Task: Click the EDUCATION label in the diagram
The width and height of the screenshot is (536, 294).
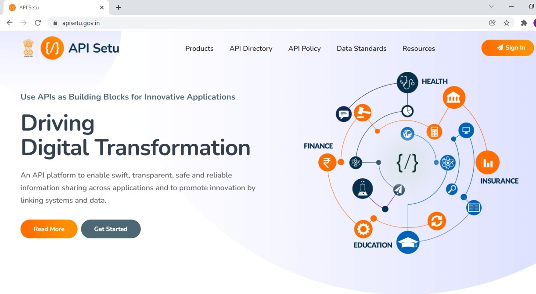Action: click(373, 245)
